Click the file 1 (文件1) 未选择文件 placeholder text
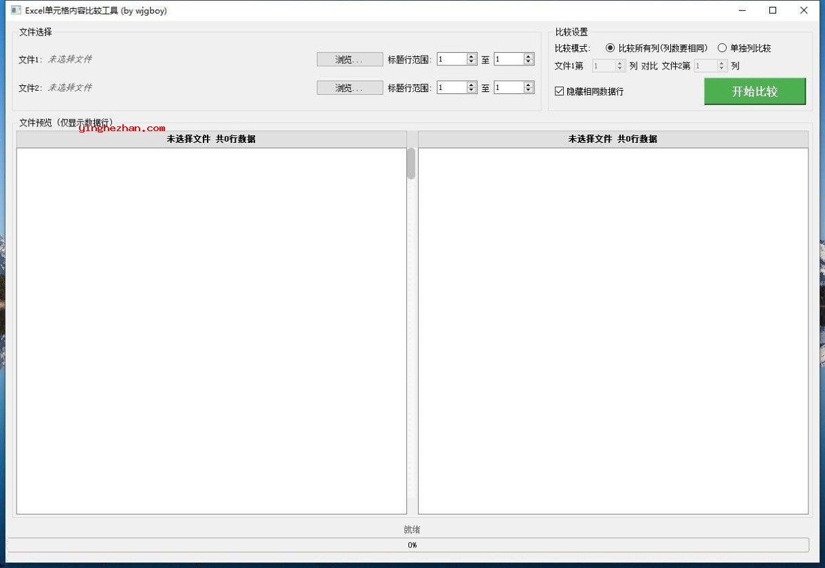The width and height of the screenshot is (825, 568). 69,59
